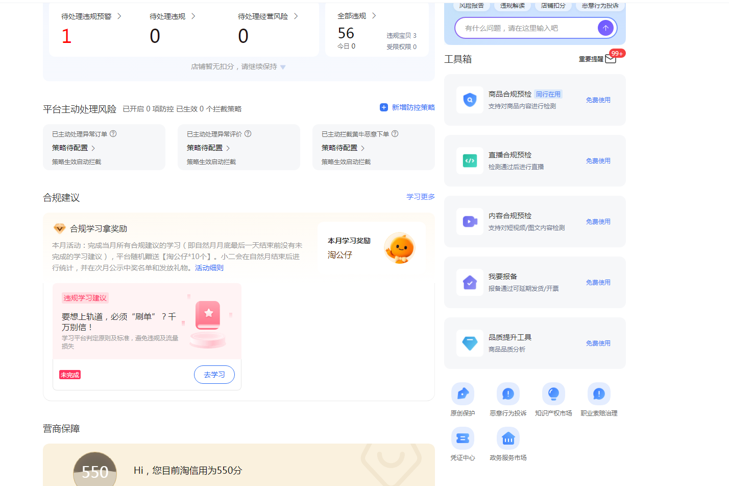Click the gem icon beside 合规学习拿奖励
Image resolution: width=729 pixels, height=486 pixels.
tap(60, 228)
